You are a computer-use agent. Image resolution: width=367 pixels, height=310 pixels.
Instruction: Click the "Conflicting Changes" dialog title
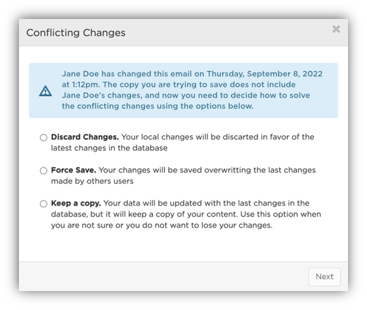pyautogui.click(x=76, y=33)
